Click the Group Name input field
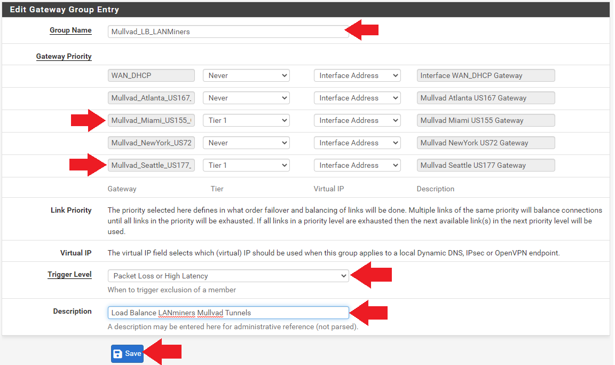615x365 pixels. coord(228,32)
